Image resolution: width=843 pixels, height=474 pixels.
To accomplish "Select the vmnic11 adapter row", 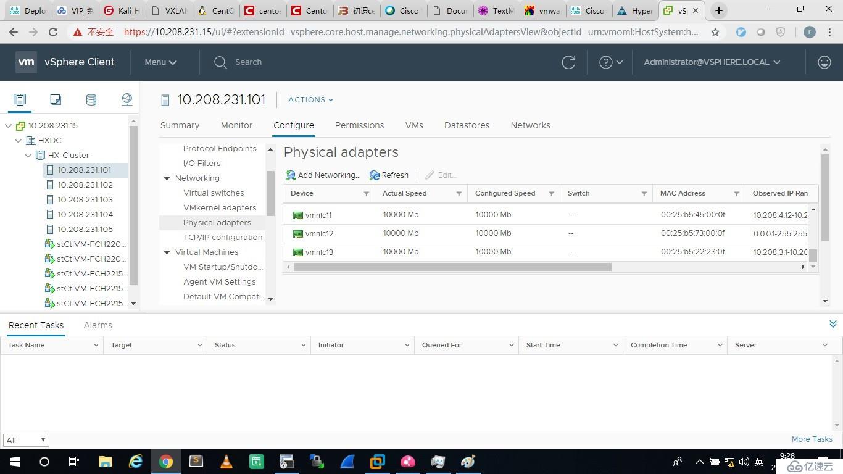I will [546, 215].
